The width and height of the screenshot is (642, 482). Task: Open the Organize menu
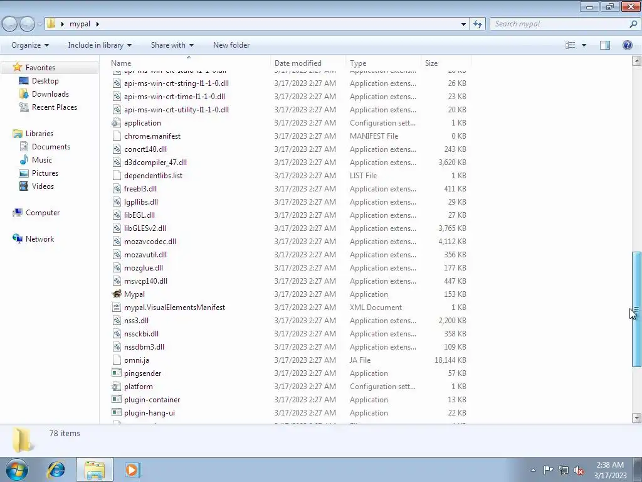pos(30,45)
